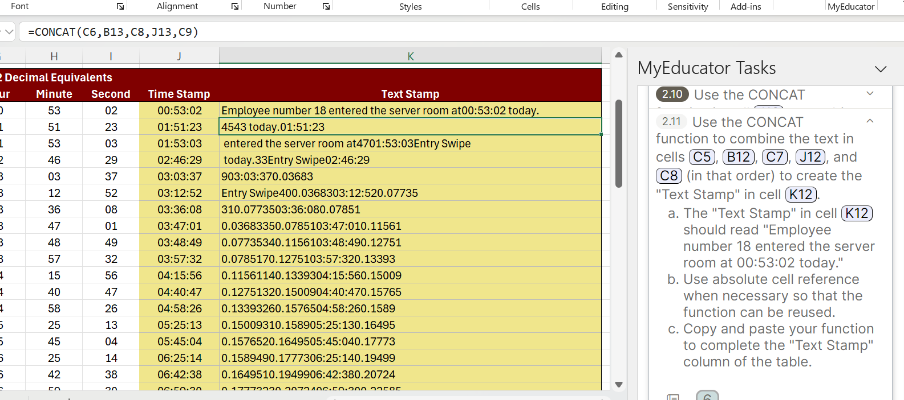Click the worksheet scroll down arrow

coord(619,385)
